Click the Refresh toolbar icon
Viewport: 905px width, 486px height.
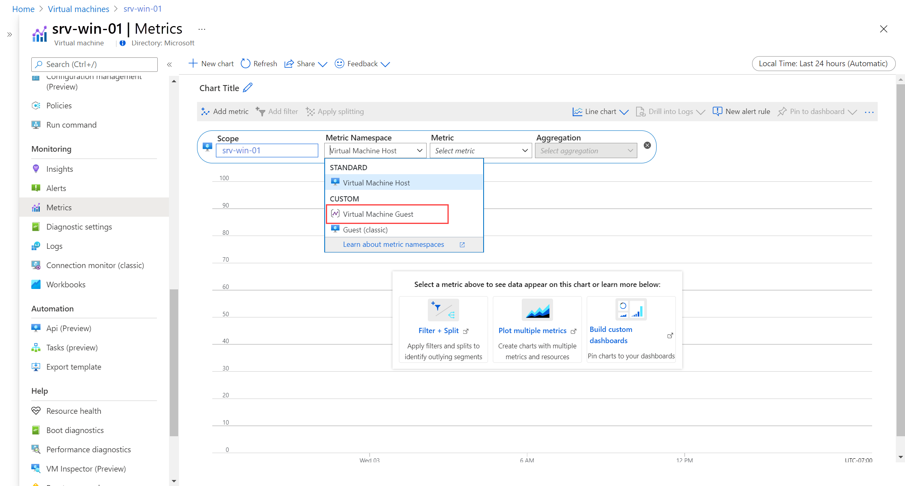[x=246, y=64]
